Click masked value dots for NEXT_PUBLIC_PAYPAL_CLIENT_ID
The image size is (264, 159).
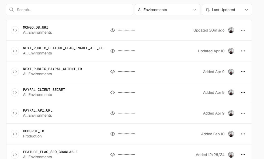126,72
